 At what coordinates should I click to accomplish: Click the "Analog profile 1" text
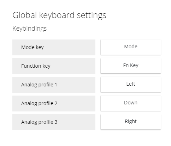pos(39,85)
